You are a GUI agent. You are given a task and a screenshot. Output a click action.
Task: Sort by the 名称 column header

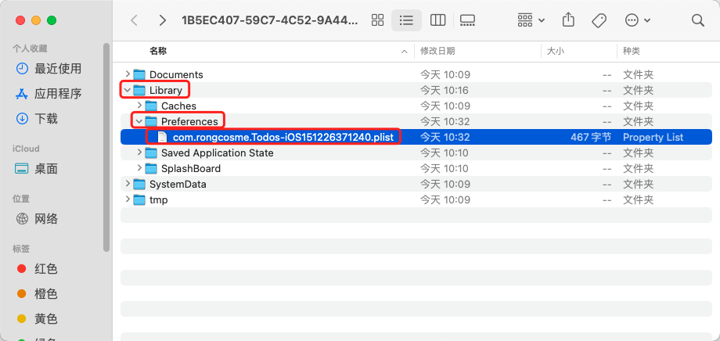(x=158, y=51)
